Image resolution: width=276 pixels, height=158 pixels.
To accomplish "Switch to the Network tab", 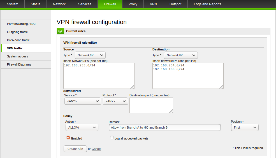I will (59, 4).
